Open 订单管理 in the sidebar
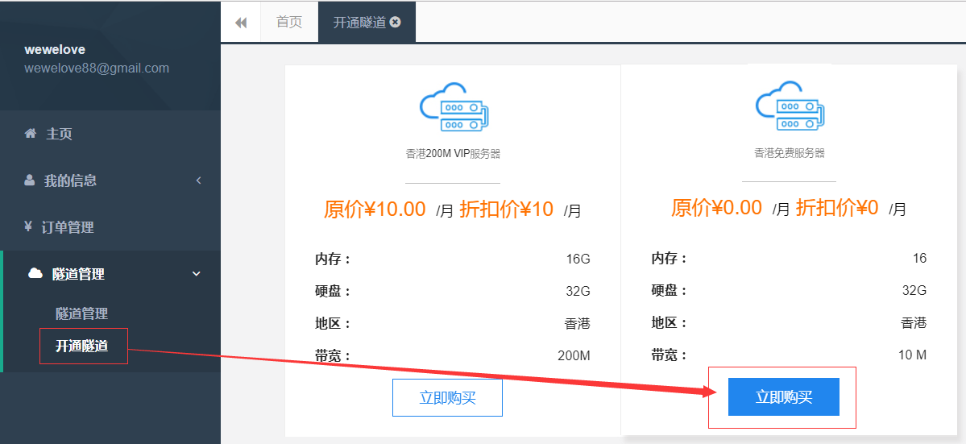966x444 pixels. point(68,227)
